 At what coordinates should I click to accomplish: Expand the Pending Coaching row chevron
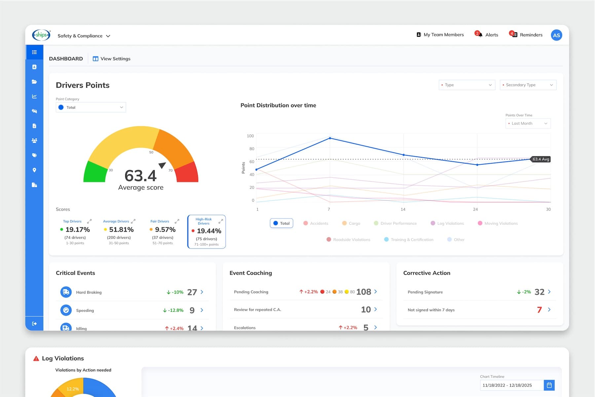pyautogui.click(x=376, y=292)
